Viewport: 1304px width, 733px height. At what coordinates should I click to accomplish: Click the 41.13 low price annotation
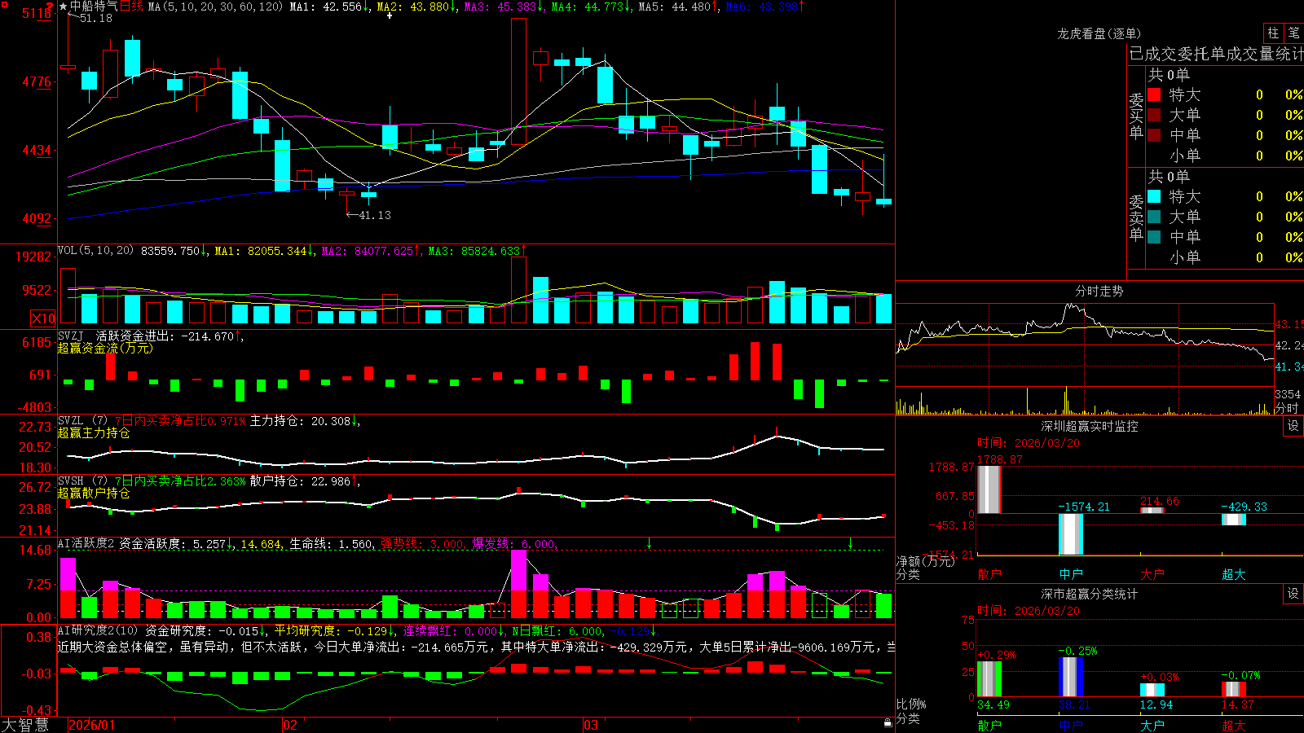pos(375,215)
